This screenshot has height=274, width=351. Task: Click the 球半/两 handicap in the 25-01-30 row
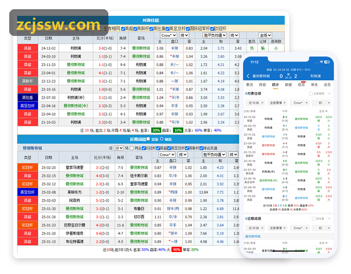[173, 209]
